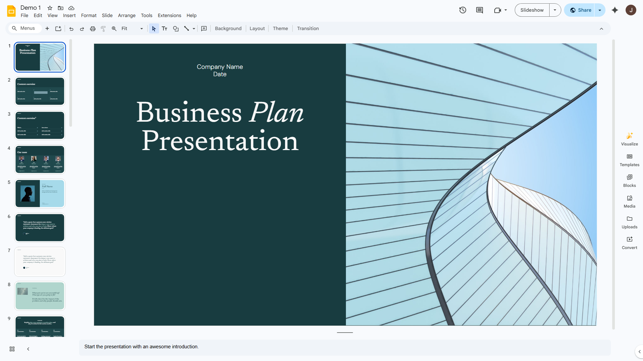Collapse the filmstrip panel arrow
This screenshot has height=361, width=643.
(x=28, y=349)
